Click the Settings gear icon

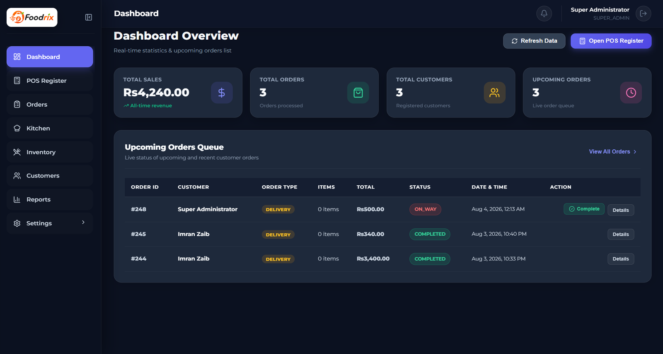[x=17, y=223]
